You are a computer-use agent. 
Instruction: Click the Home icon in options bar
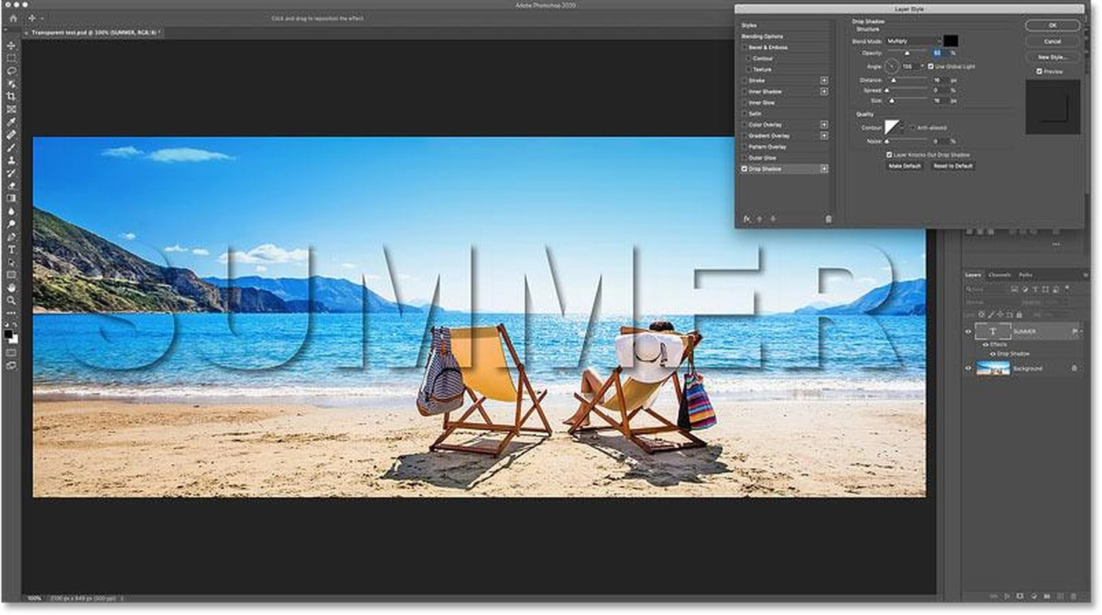(x=12, y=18)
